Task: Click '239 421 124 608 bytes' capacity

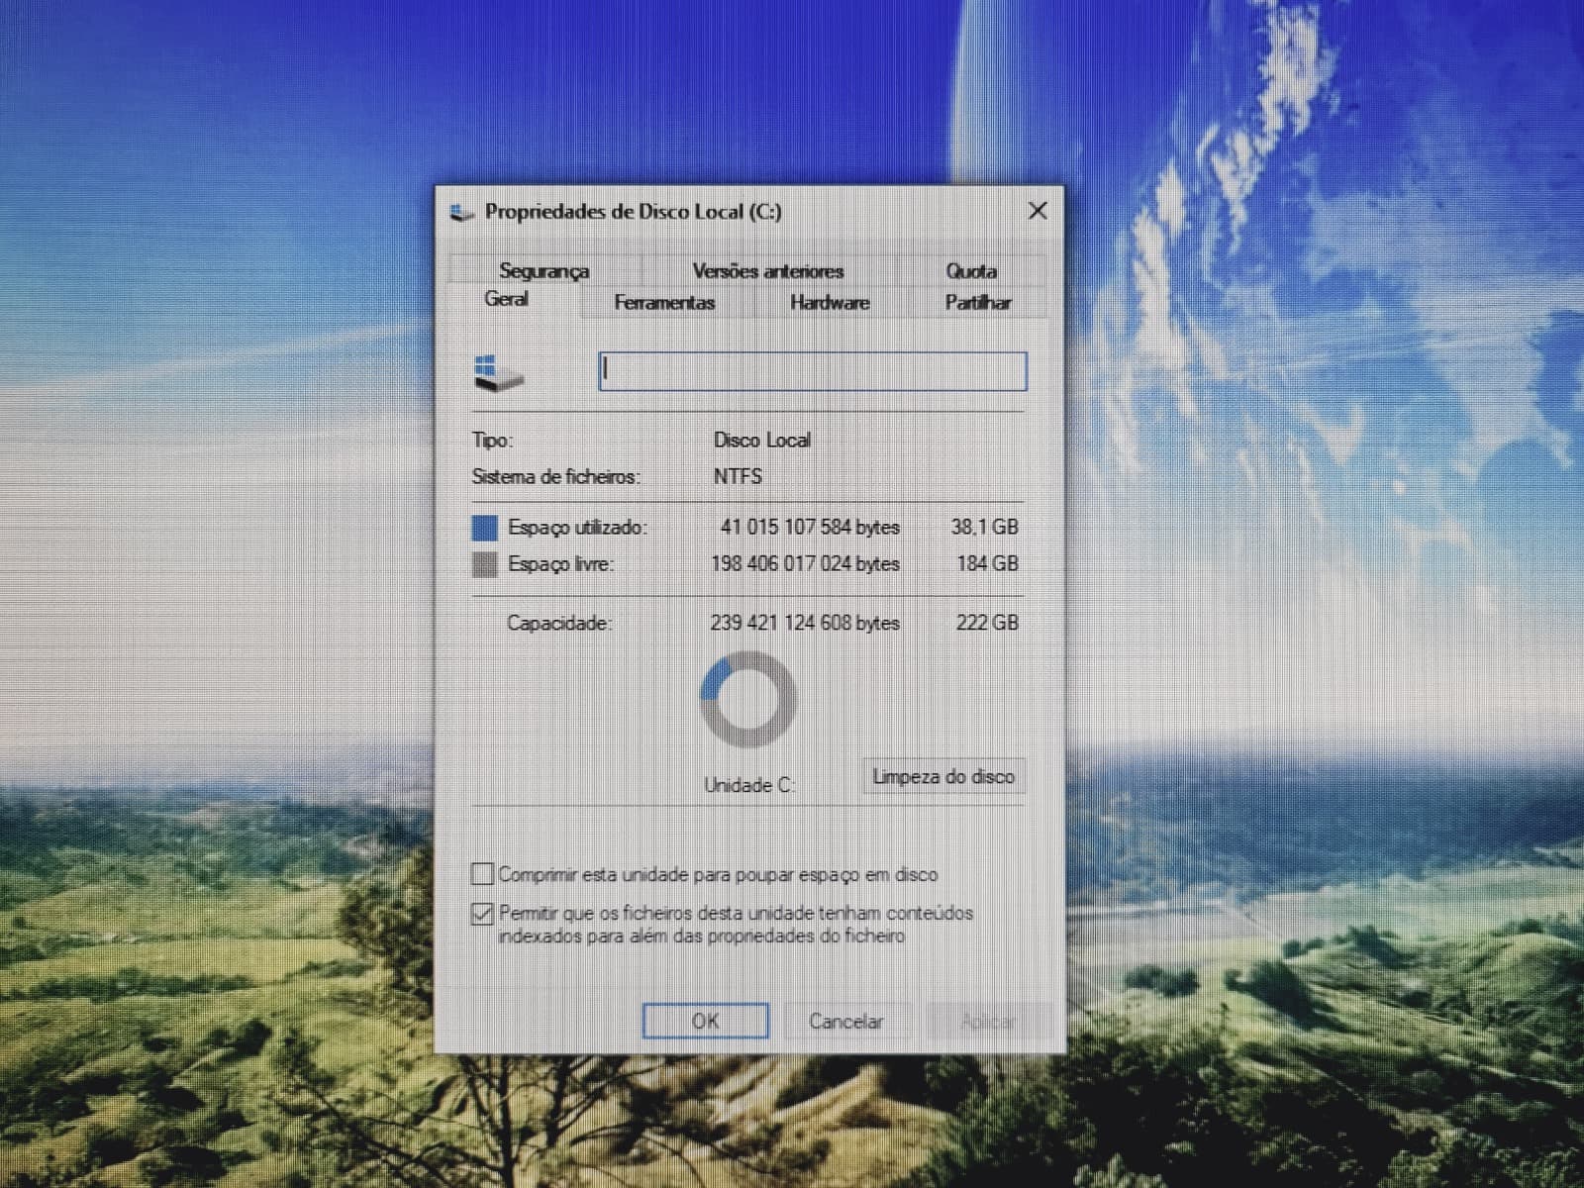Action: [805, 623]
